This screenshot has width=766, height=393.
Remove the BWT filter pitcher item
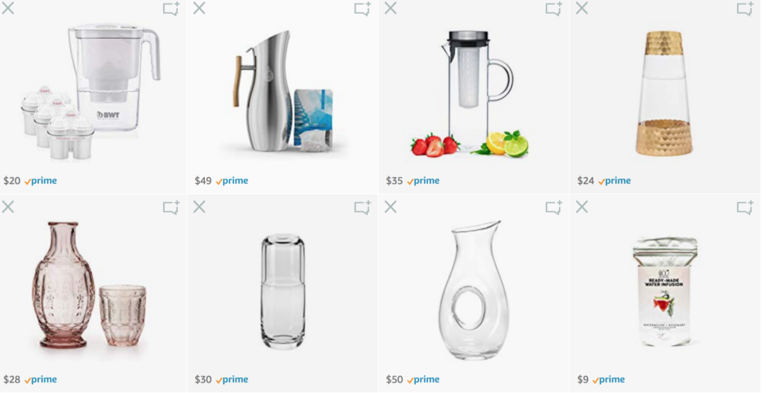[x=7, y=8]
